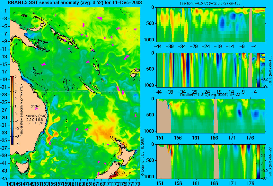Click the vel. E color scale bar
Screen dimensions: 273x186
click(x=258, y=70)
